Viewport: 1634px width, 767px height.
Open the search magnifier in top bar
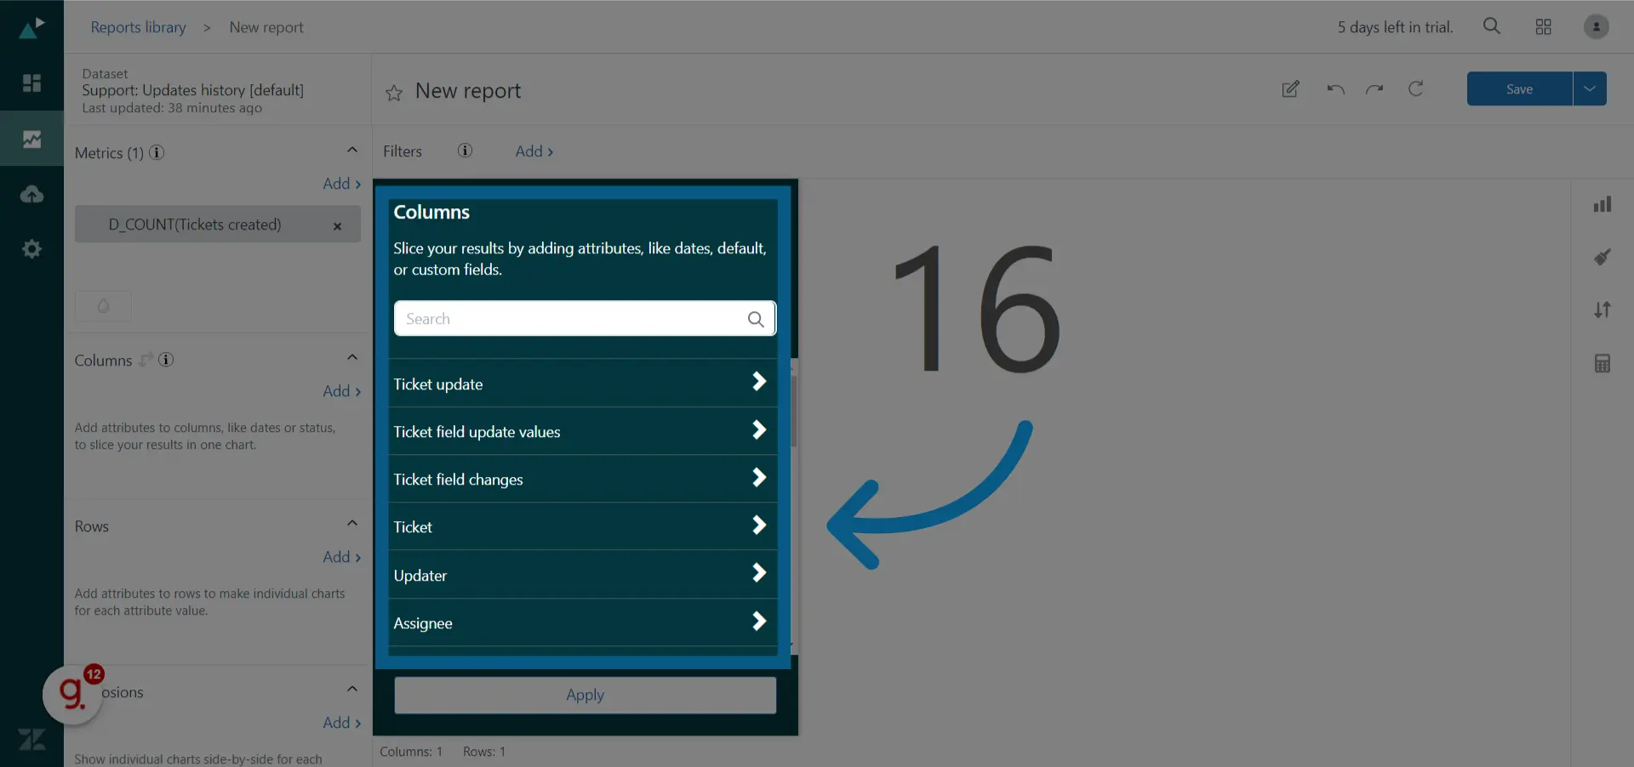click(x=1491, y=26)
